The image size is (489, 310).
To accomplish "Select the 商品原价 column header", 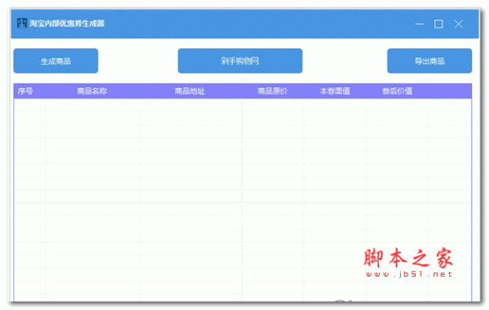I will 272,91.
